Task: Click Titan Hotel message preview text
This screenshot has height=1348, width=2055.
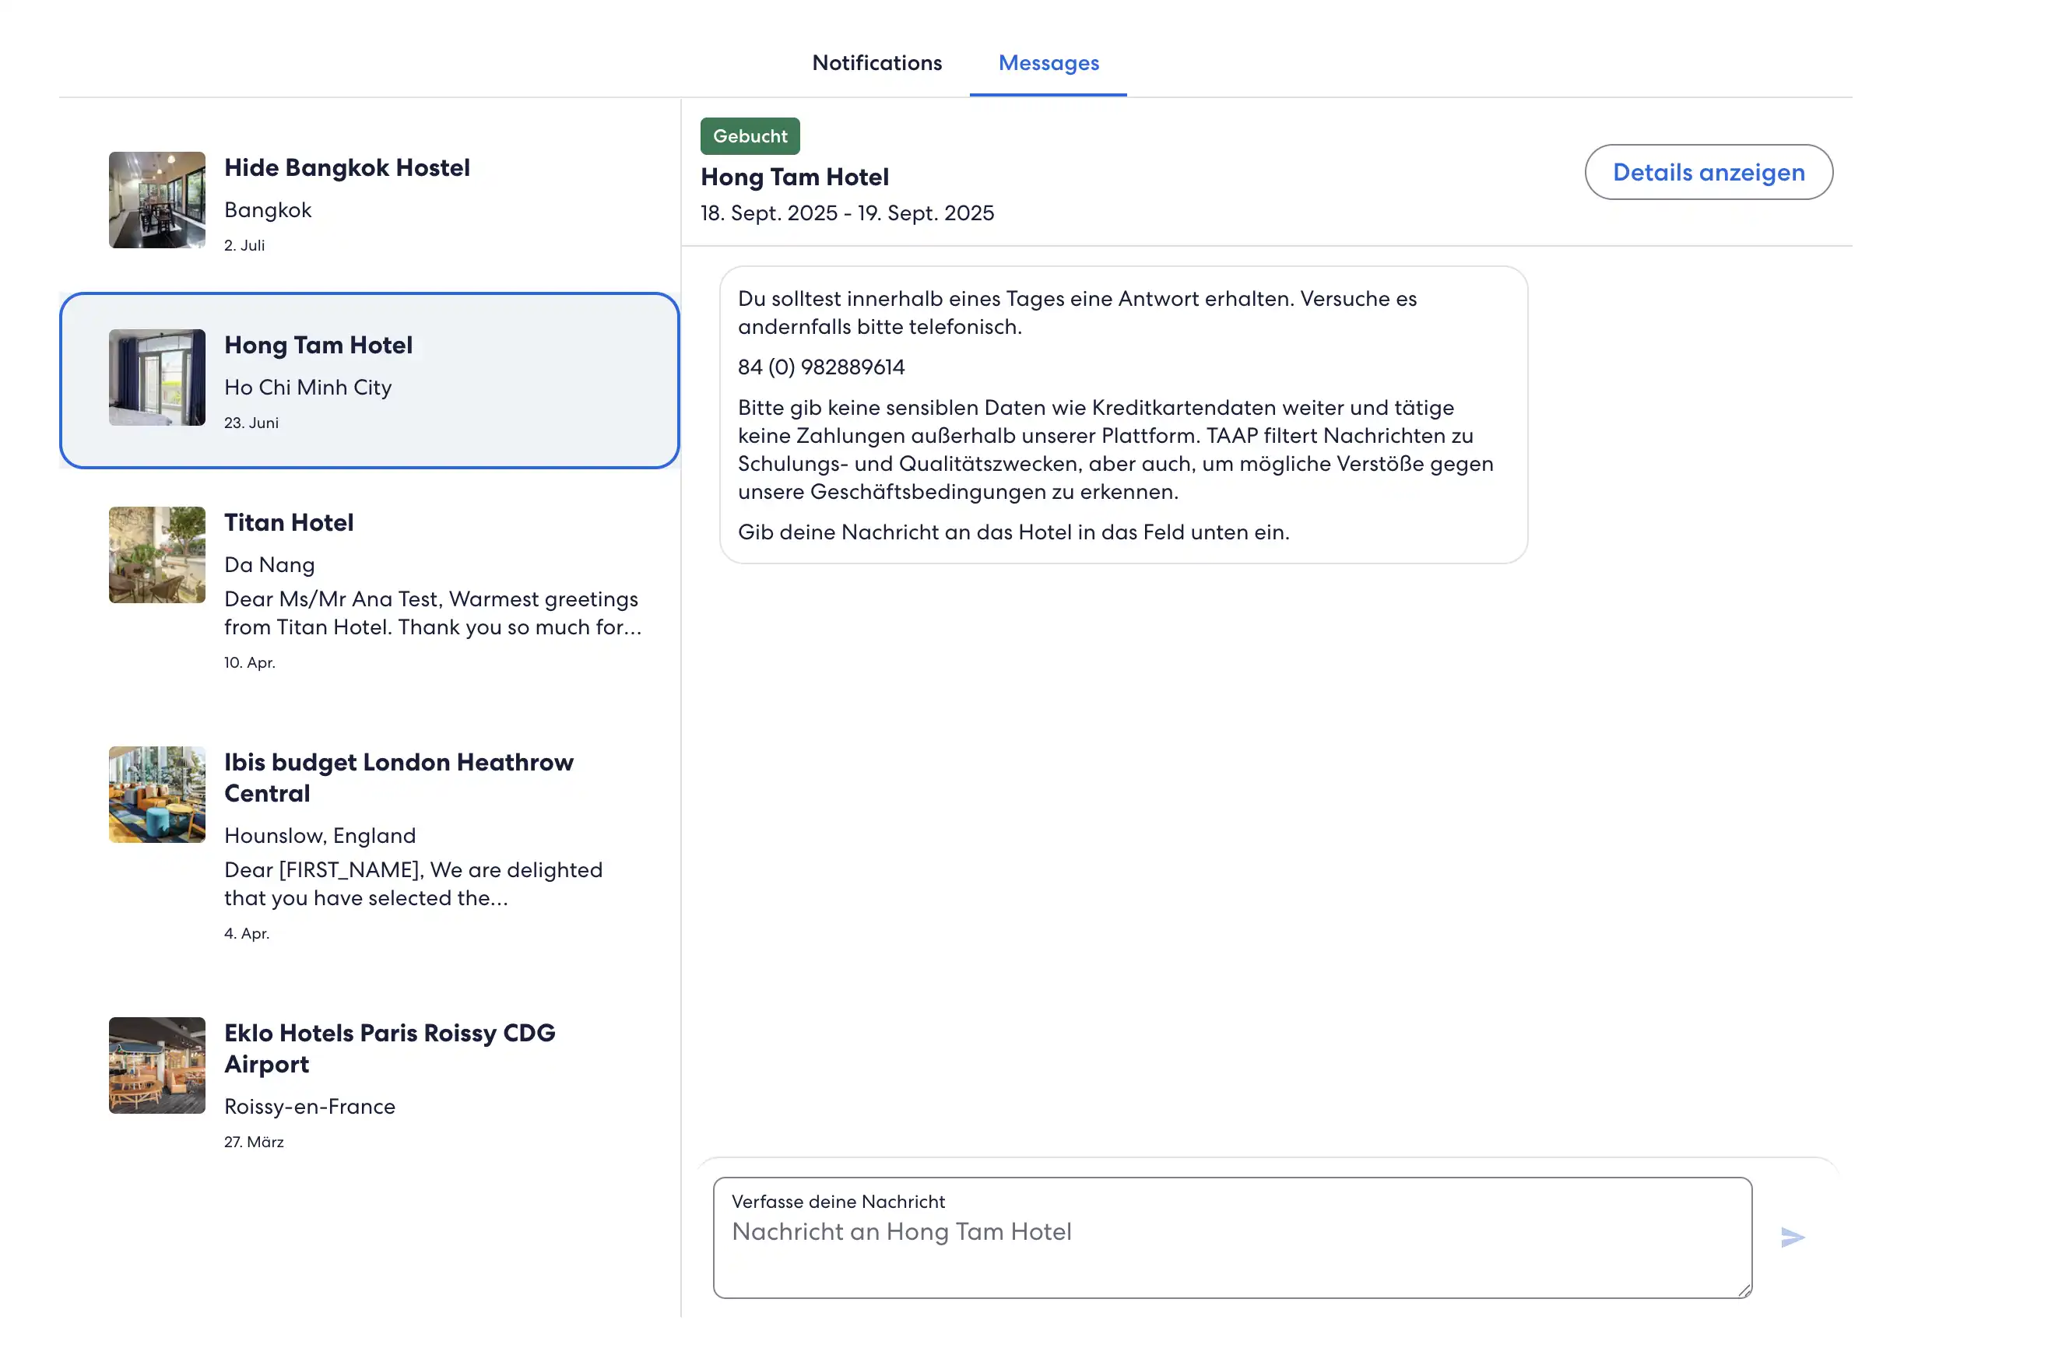Action: (x=432, y=613)
